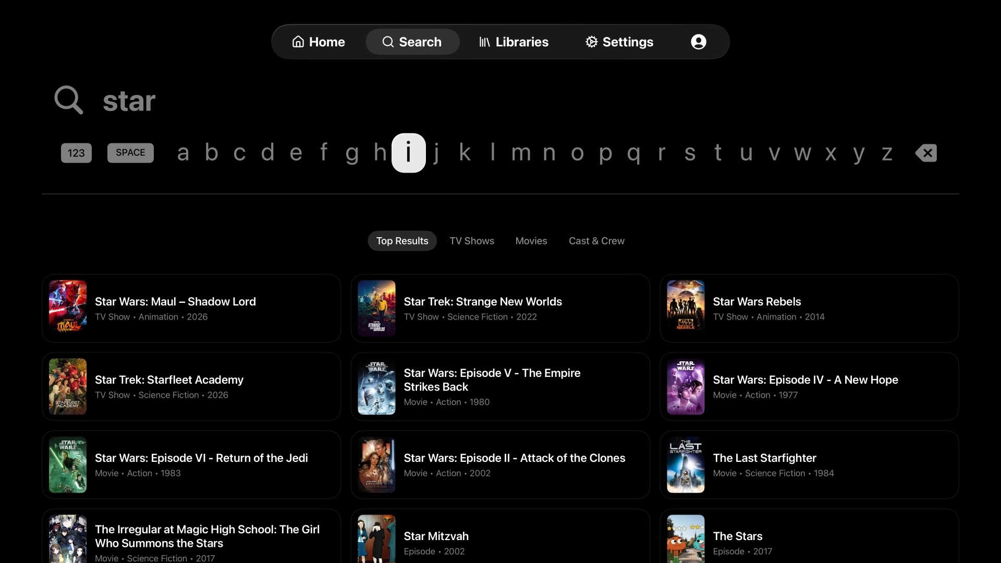Open Star Trek: Strange New Worlds poster
Image resolution: width=1001 pixels, height=563 pixels.
376,309
